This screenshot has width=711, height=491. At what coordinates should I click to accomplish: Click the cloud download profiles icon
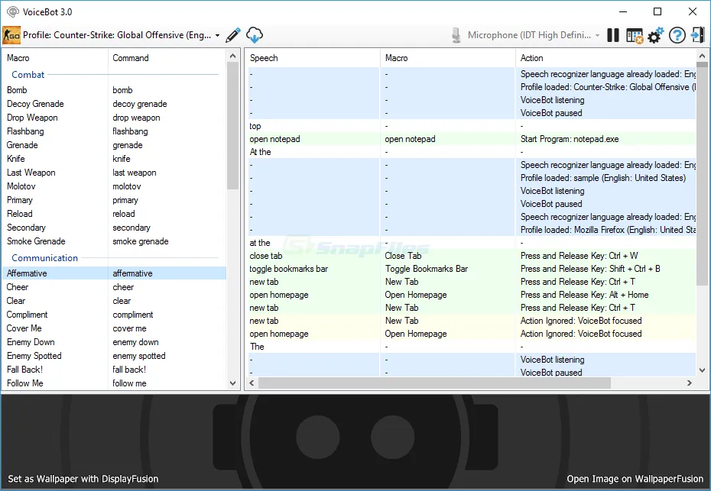point(255,35)
